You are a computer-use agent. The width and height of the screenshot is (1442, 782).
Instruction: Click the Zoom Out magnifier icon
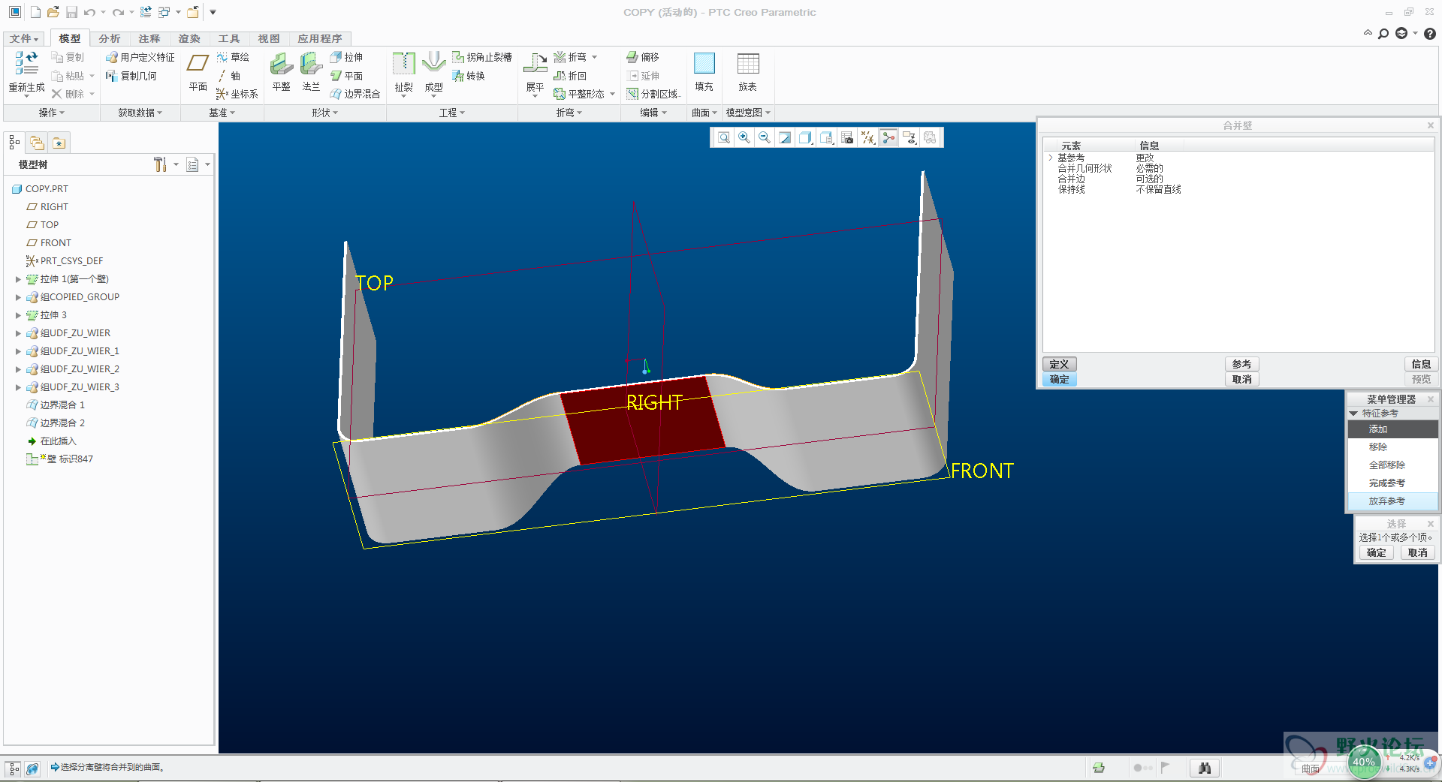coord(765,138)
